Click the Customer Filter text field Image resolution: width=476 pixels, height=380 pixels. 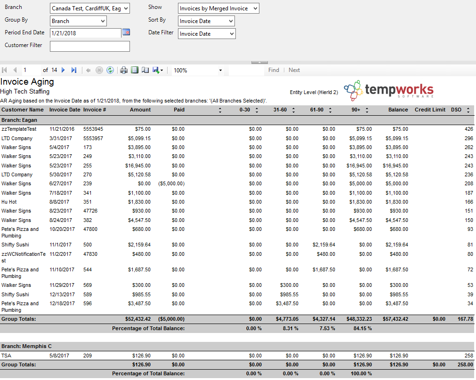(x=89, y=46)
